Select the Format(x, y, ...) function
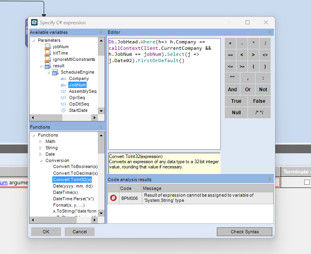Viewport: 311px width, 254px height. (x=69, y=205)
